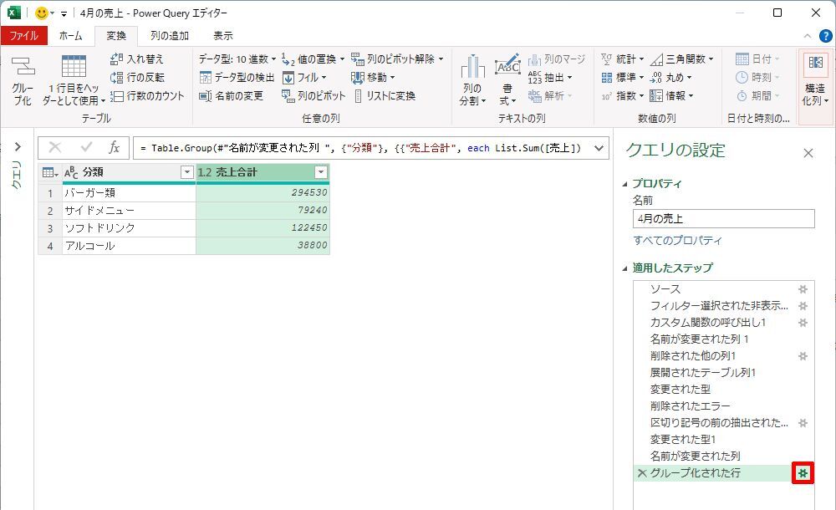Select the 変更された型 applied step

point(680,390)
